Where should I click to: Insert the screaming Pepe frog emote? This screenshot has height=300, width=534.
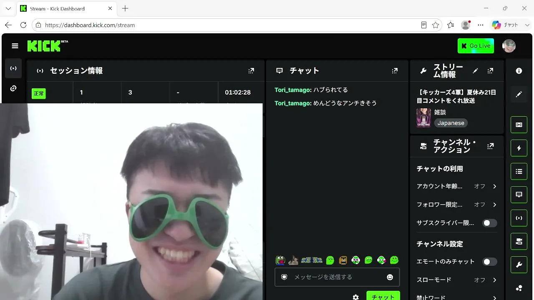tap(280, 260)
